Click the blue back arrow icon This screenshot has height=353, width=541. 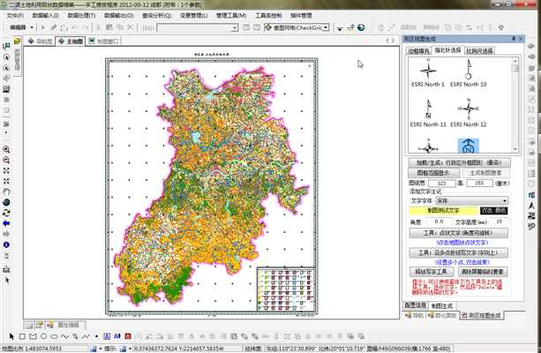[x=6, y=223]
